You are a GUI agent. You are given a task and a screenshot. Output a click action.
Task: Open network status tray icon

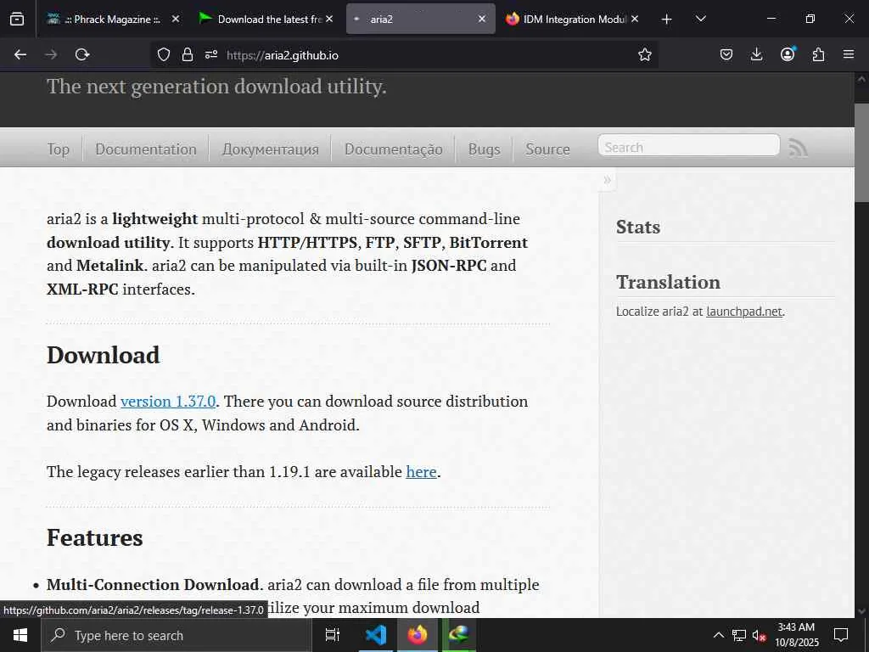click(739, 635)
